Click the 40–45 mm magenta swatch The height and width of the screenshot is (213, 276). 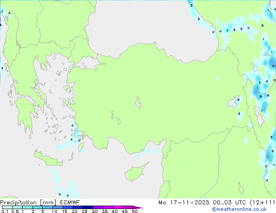pos(118,207)
